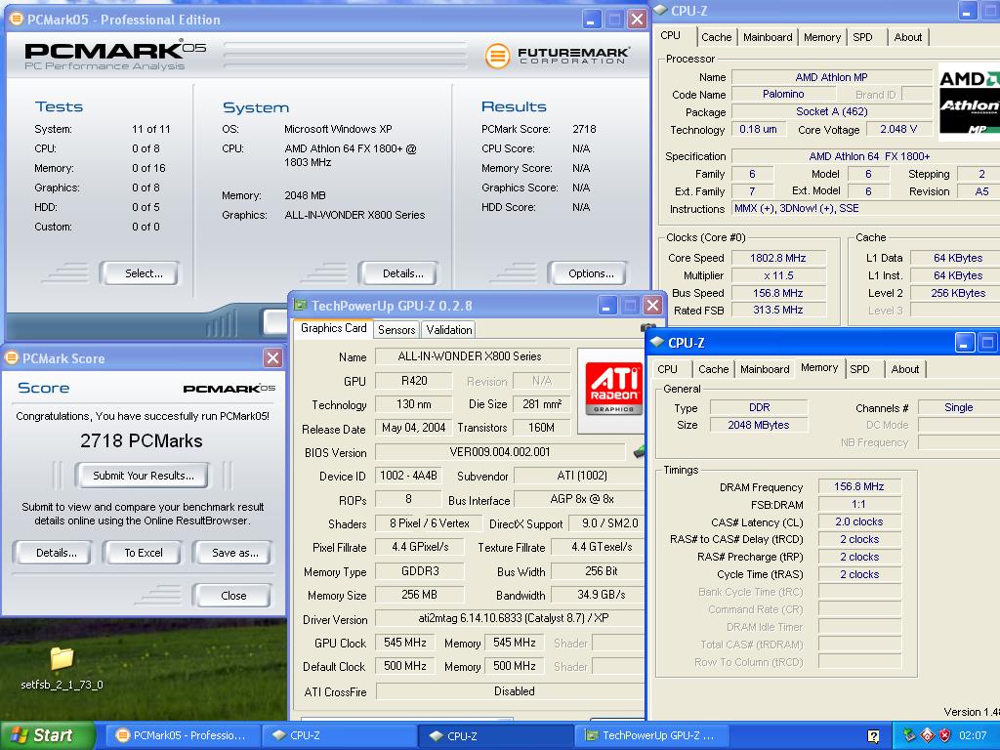Viewport: 1000px width, 750px height.
Task: Click the DRAM Frequency 156.8 MHz value
Action: [x=859, y=486]
